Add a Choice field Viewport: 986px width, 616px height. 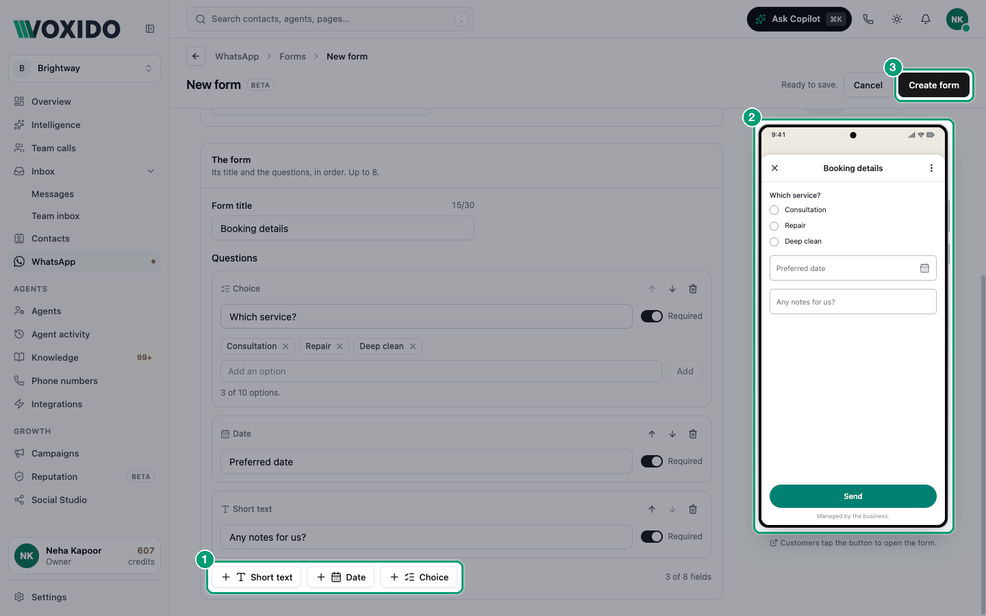point(419,577)
